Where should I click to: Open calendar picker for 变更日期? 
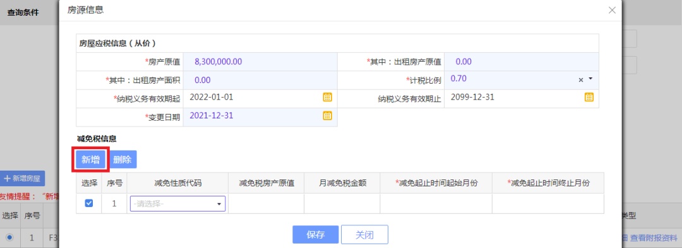[x=328, y=115]
